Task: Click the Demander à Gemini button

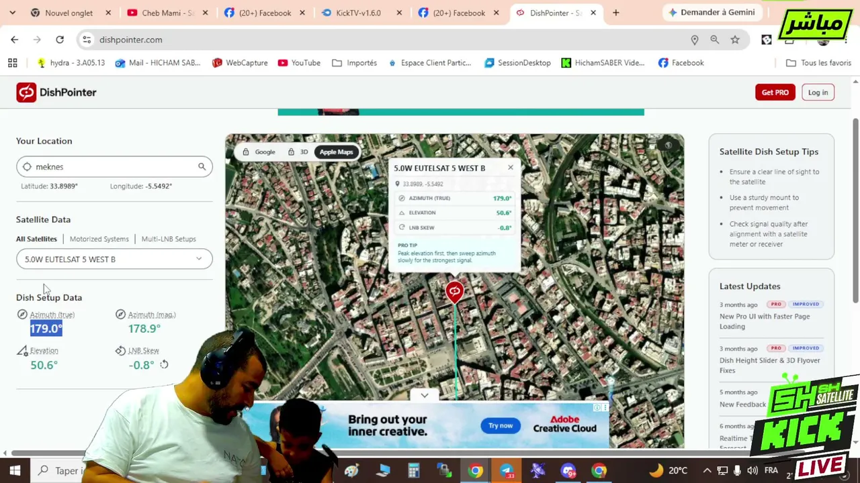Action: pyautogui.click(x=711, y=12)
